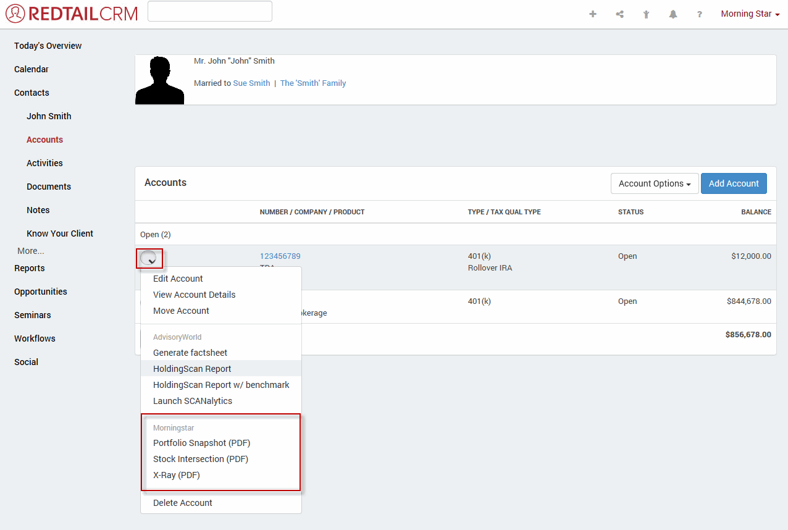Choose Delete Account from the menu
The width and height of the screenshot is (788, 530).
pyautogui.click(x=183, y=503)
